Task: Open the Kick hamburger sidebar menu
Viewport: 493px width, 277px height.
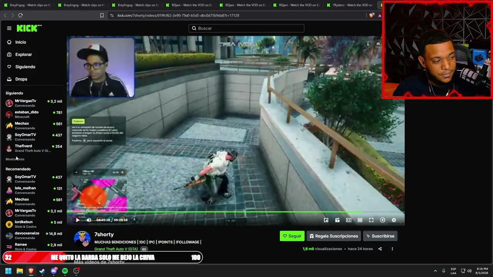Action: point(9,28)
